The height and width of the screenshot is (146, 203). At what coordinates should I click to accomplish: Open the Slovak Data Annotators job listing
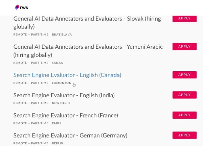coord(87,23)
